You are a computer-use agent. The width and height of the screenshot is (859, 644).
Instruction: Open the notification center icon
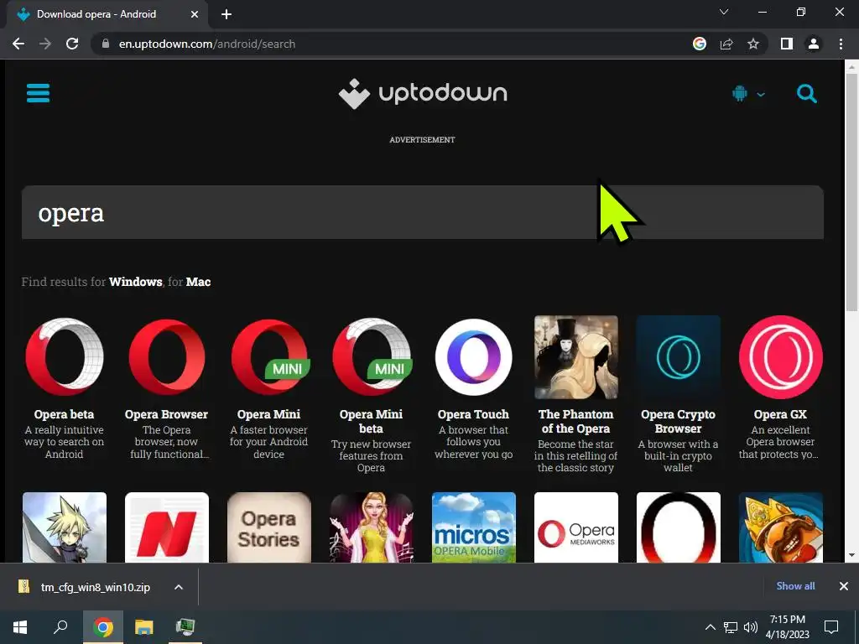(x=831, y=627)
